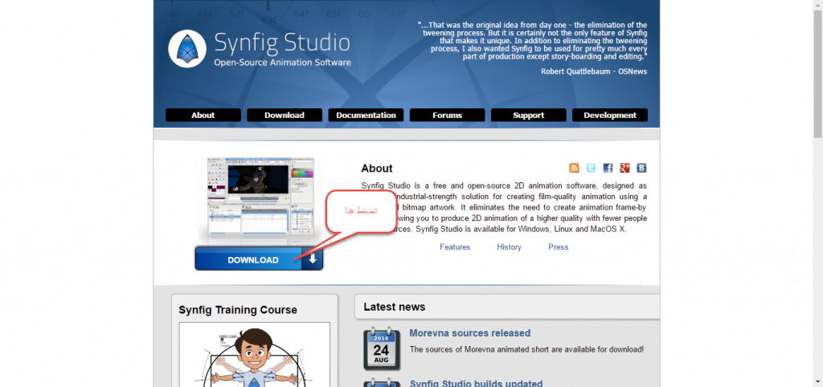Click the Synfig Training Course illustration

[x=255, y=355]
